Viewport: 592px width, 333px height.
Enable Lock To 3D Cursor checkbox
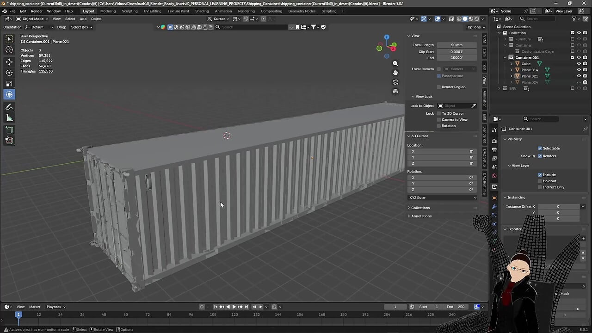pyautogui.click(x=439, y=113)
